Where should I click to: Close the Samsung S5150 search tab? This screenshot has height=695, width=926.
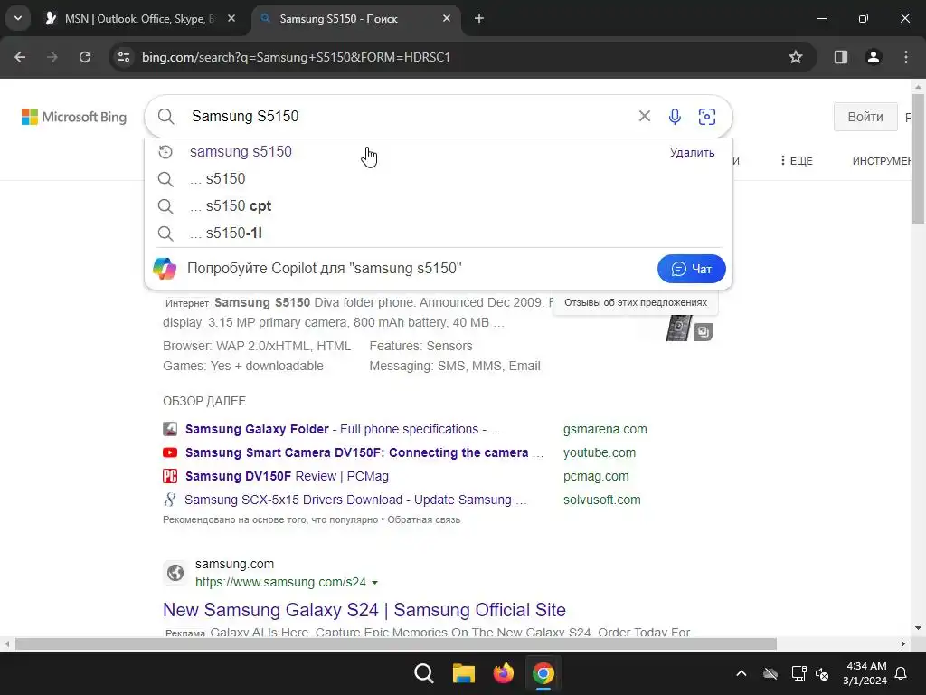tap(447, 19)
